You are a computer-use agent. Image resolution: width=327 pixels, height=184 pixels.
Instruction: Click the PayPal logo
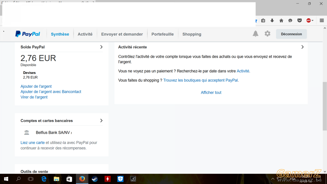pyautogui.click(x=28, y=34)
